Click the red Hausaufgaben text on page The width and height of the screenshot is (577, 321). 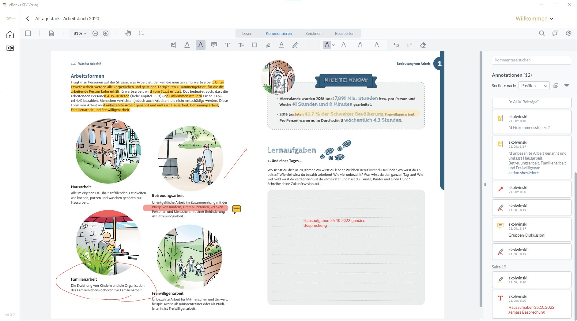tap(334, 223)
